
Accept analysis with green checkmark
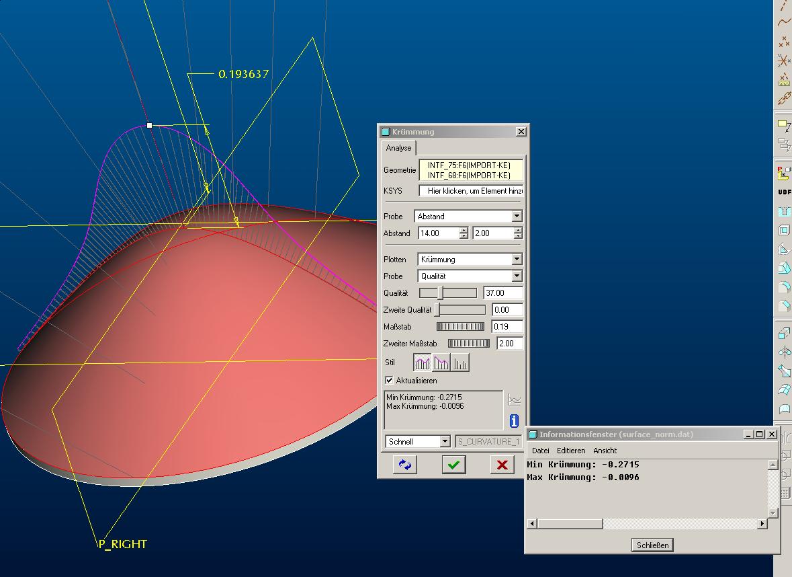point(453,464)
